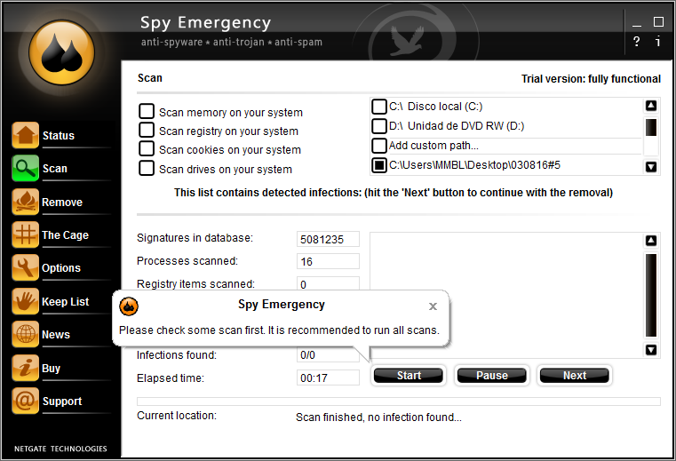Enable Scan registry on your system
The height and width of the screenshot is (461, 676).
tap(147, 131)
